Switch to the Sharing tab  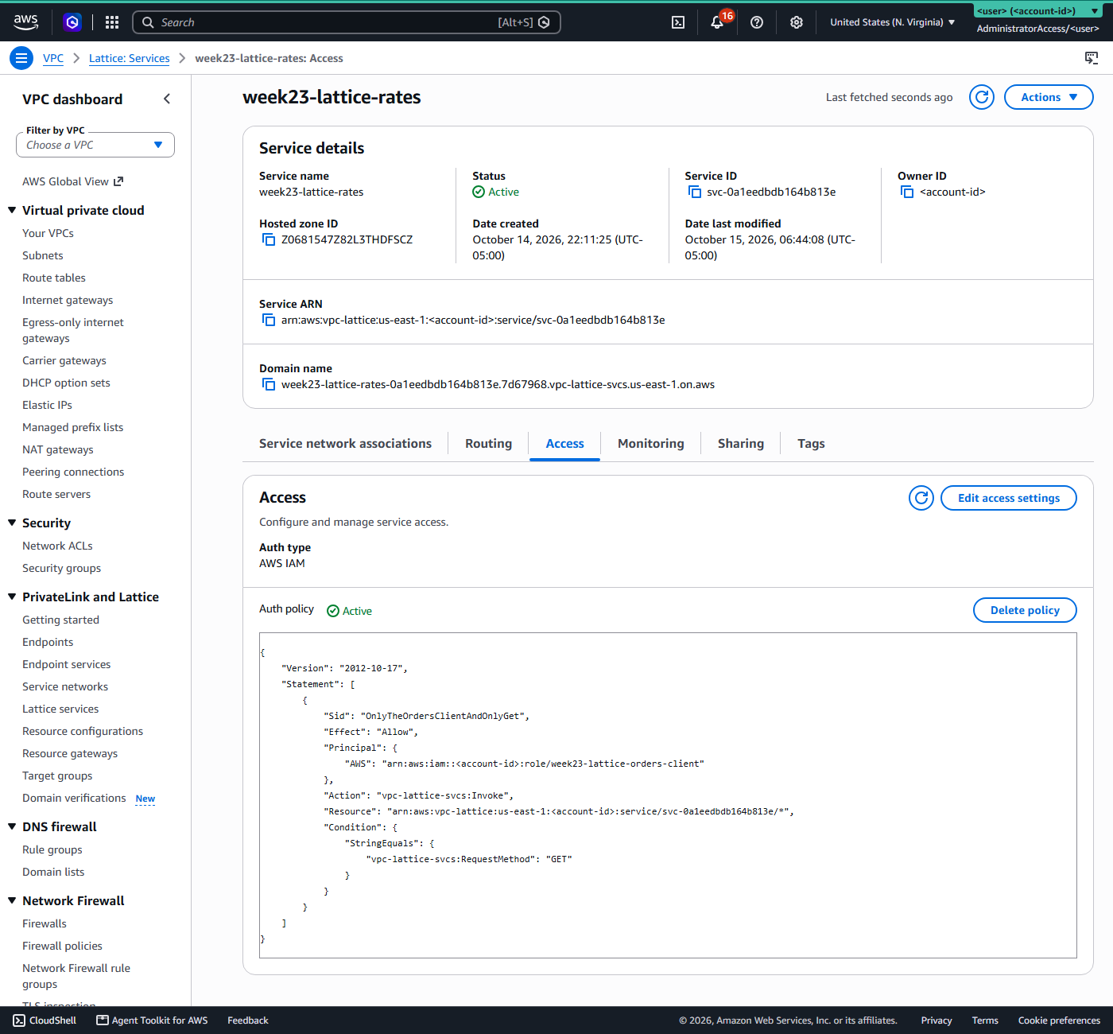[x=740, y=444]
